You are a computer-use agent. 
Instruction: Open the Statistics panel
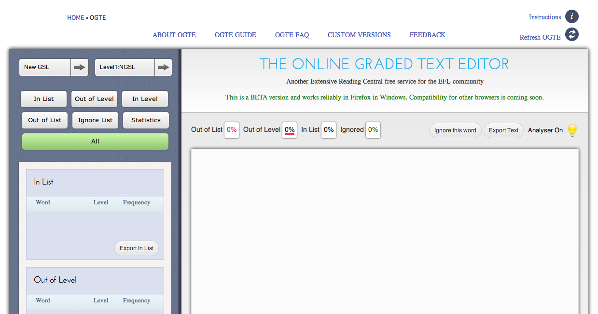click(x=146, y=120)
